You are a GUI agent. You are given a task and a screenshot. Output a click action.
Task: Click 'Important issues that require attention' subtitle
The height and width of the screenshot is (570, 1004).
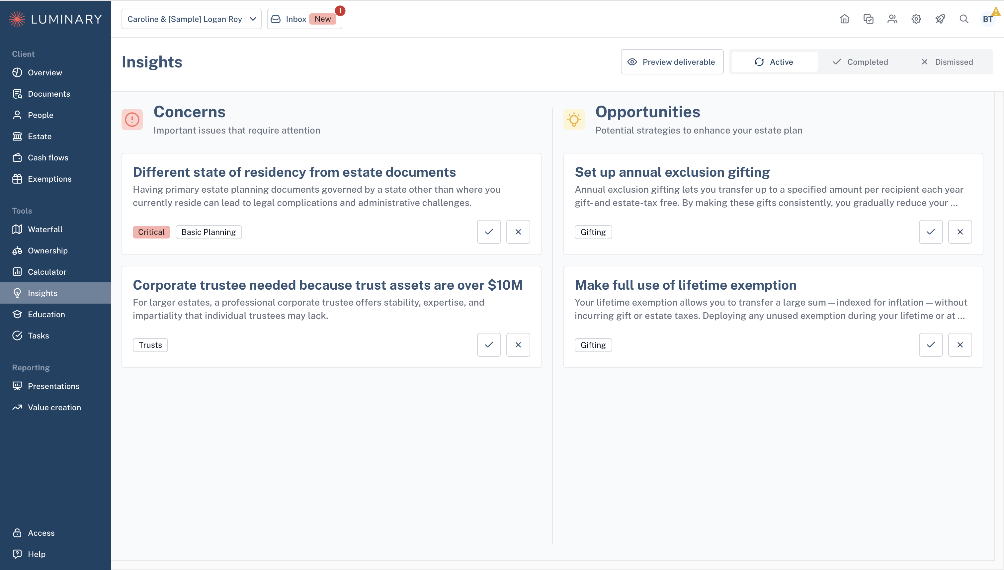[237, 130]
